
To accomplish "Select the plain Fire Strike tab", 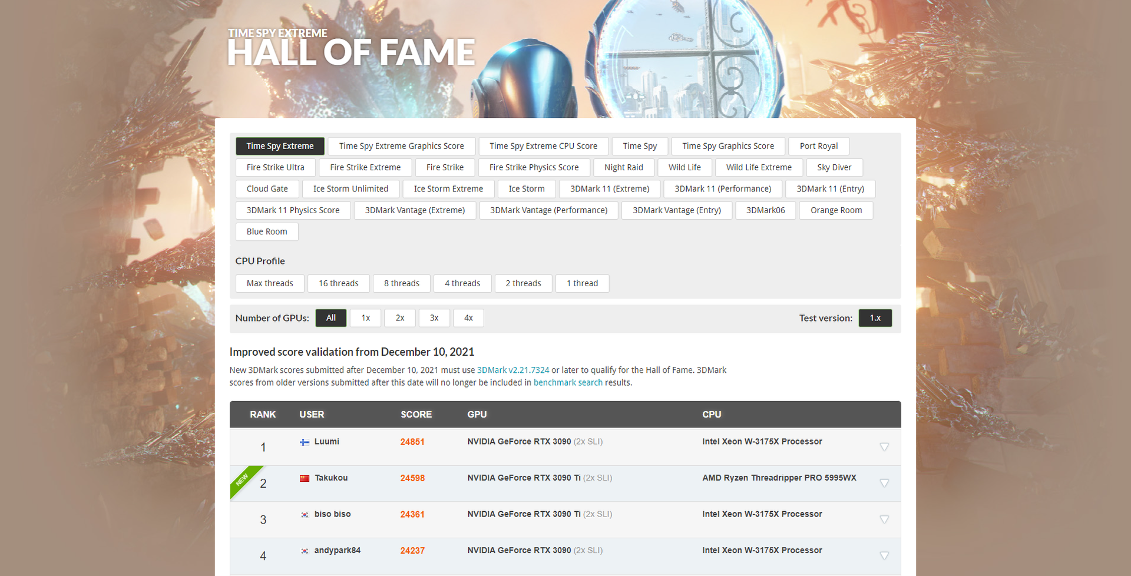I will point(445,167).
